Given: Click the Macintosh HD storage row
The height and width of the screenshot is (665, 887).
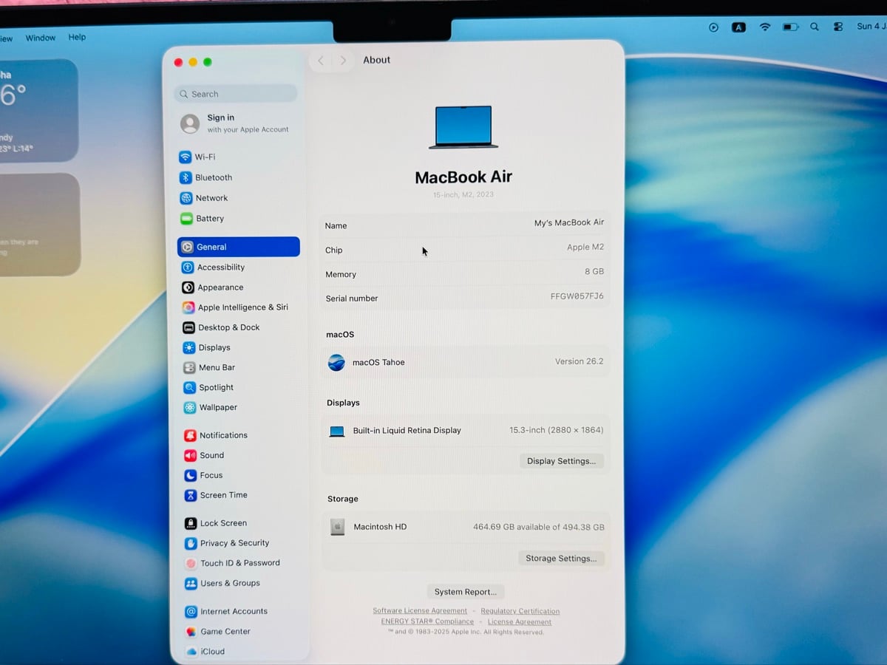Looking at the screenshot, I should click(x=466, y=527).
